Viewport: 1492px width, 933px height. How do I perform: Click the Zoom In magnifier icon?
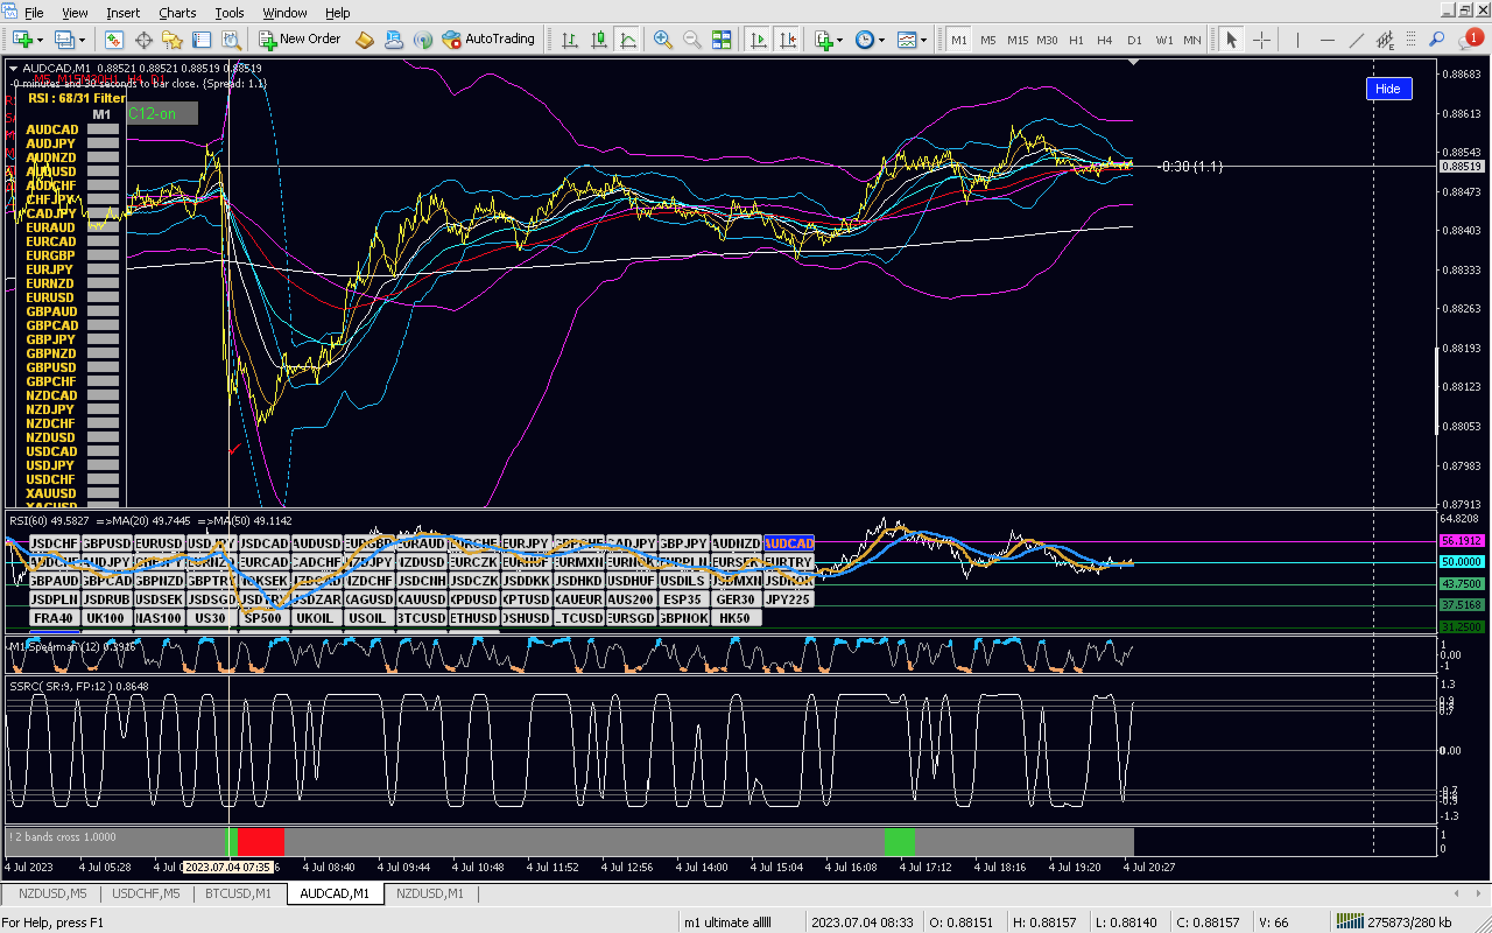pyautogui.click(x=662, y=40)
